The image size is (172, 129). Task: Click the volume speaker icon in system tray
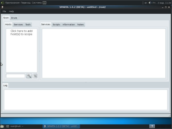click(150, 3)
